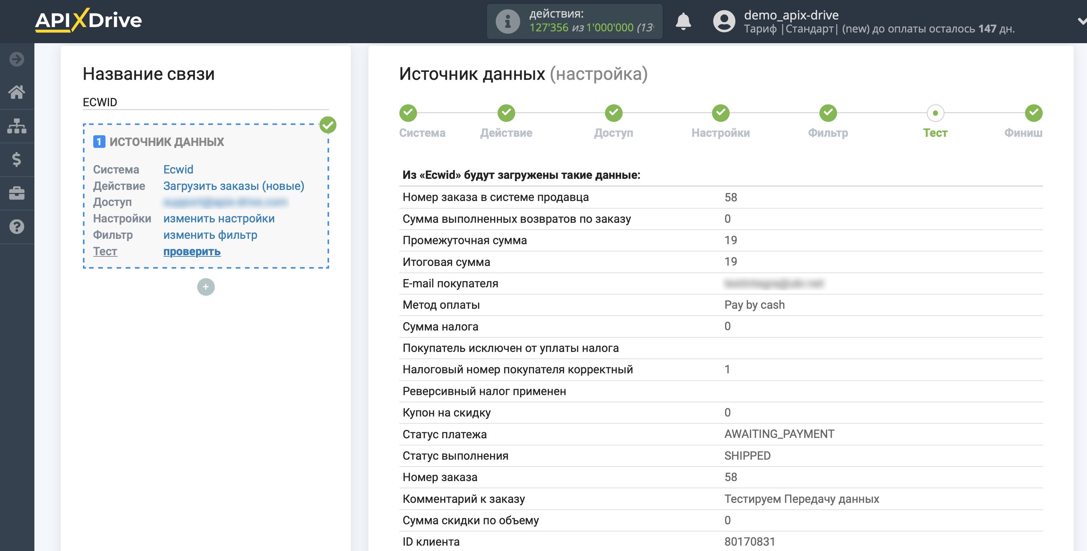The image size is (1087, 551).
Task: Open help question mark icon
Action: 17,227
